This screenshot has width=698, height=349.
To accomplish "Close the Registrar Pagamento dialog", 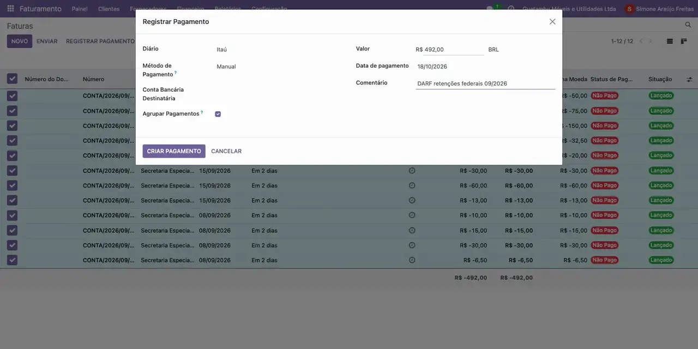I will coord(552,22).
